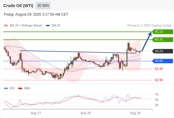Click the pink MA 20 legend swatch

[x=6, y=26]
